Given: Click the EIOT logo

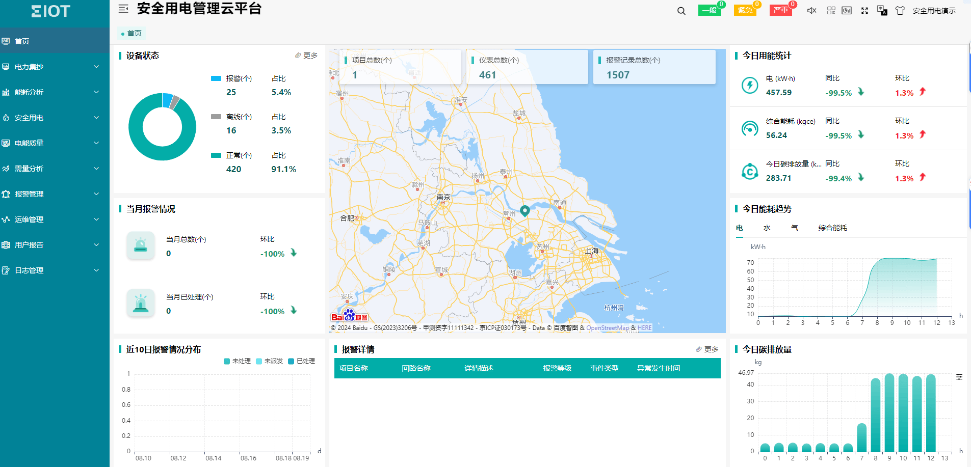Looking at the screenshot, I should [50, 11].
